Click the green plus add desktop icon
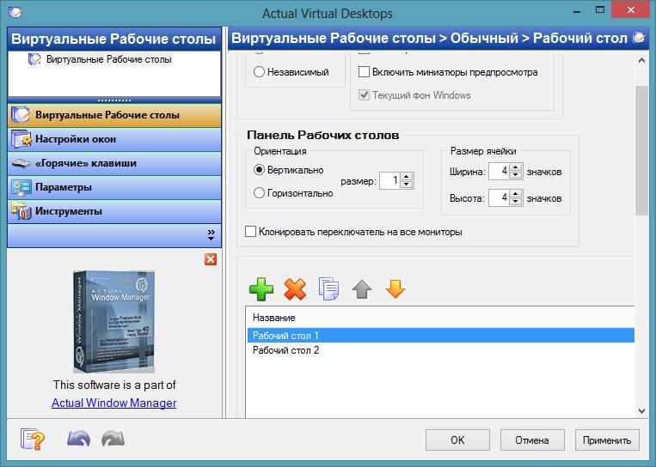Image resolution: width=656 pixels, height=467 pixels. point(261,289)
